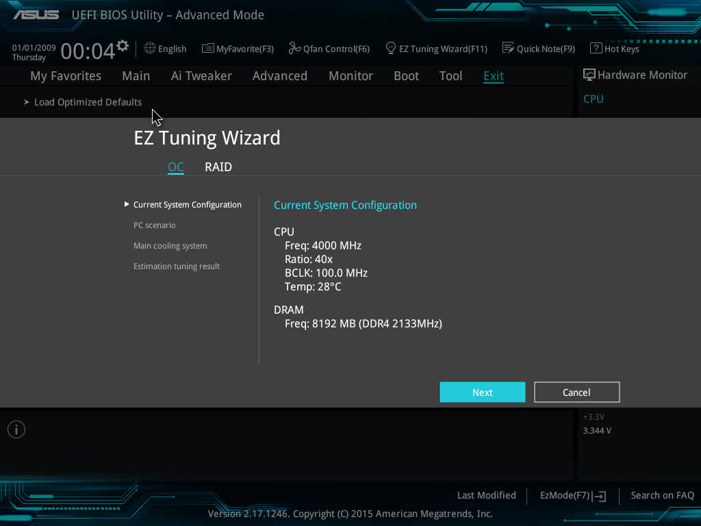Click Search on FAQ link

[662, 496]
